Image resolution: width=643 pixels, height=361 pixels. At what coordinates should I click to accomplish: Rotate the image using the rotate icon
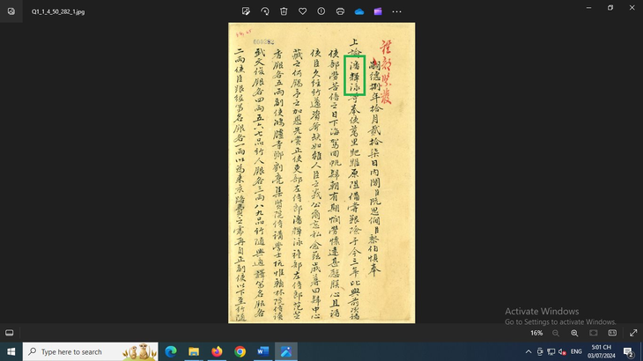265,11
